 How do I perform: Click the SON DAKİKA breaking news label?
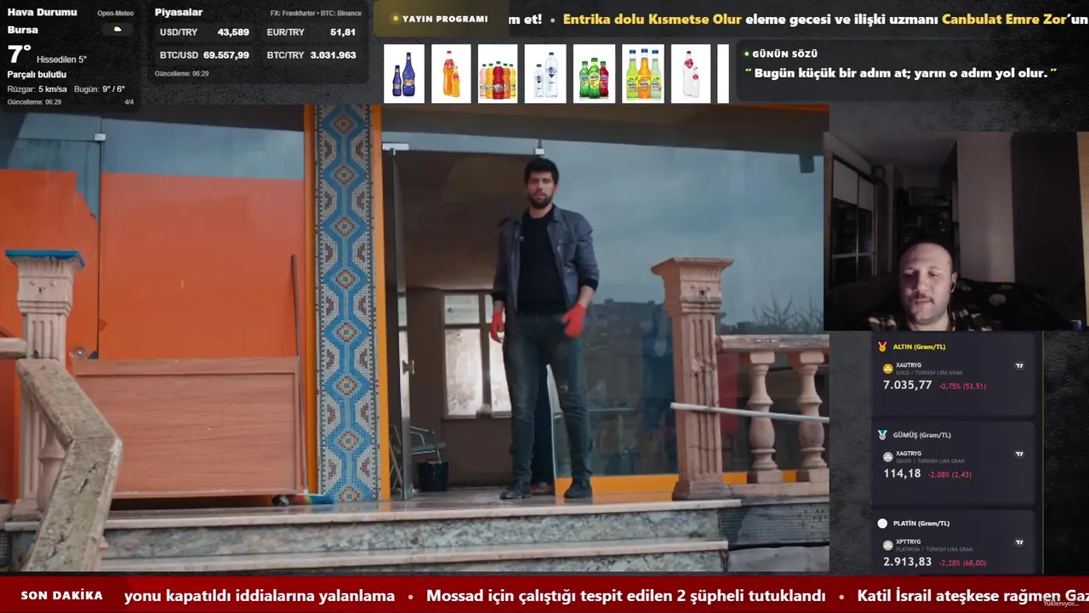coord(62,596)
